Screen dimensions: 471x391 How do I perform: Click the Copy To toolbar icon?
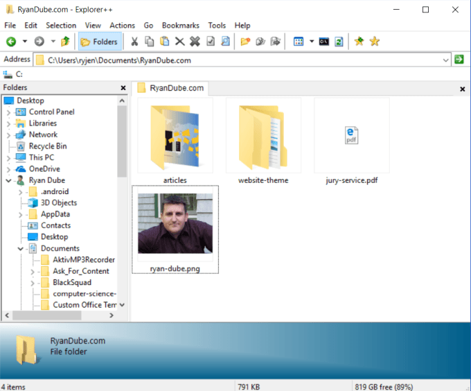[260, 42]
